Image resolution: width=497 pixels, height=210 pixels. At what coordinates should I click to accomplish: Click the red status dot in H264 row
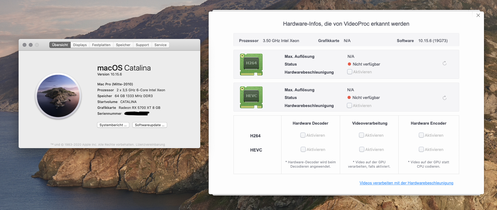(x=349, y=64)
